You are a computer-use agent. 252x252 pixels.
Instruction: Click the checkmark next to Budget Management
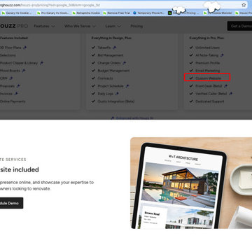pos(93,71)
